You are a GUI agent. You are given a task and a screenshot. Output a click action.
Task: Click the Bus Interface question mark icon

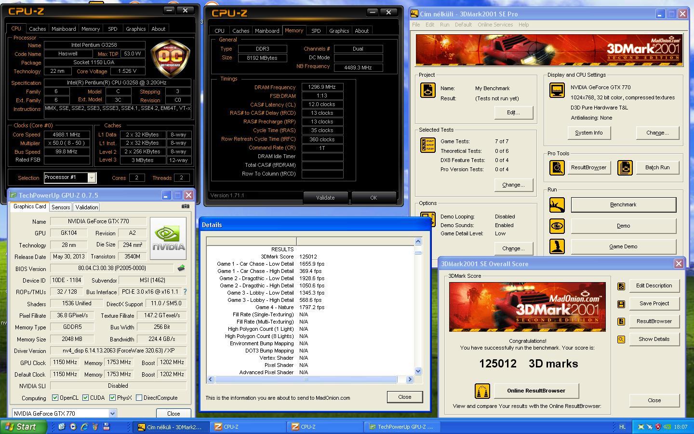(x=185, y=292)
